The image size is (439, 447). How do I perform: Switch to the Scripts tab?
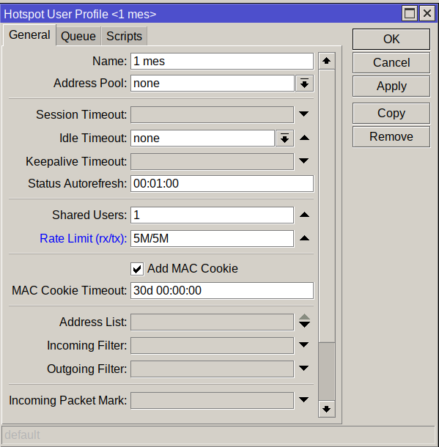click(124, 36)
